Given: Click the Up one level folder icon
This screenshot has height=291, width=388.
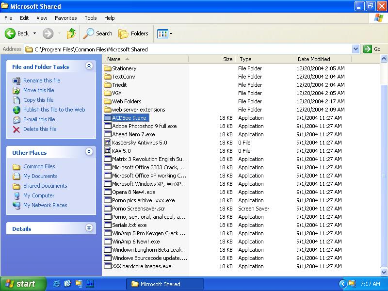Looking at the screenshot, I should (71, 33).
